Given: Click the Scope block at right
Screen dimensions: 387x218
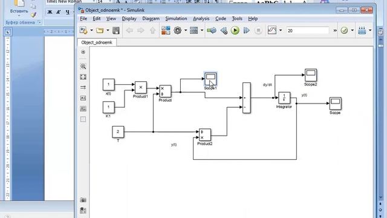Looking at the screenshot, I should pos(335,104).
